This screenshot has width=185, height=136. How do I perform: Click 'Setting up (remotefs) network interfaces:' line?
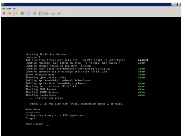coord(59,81)
